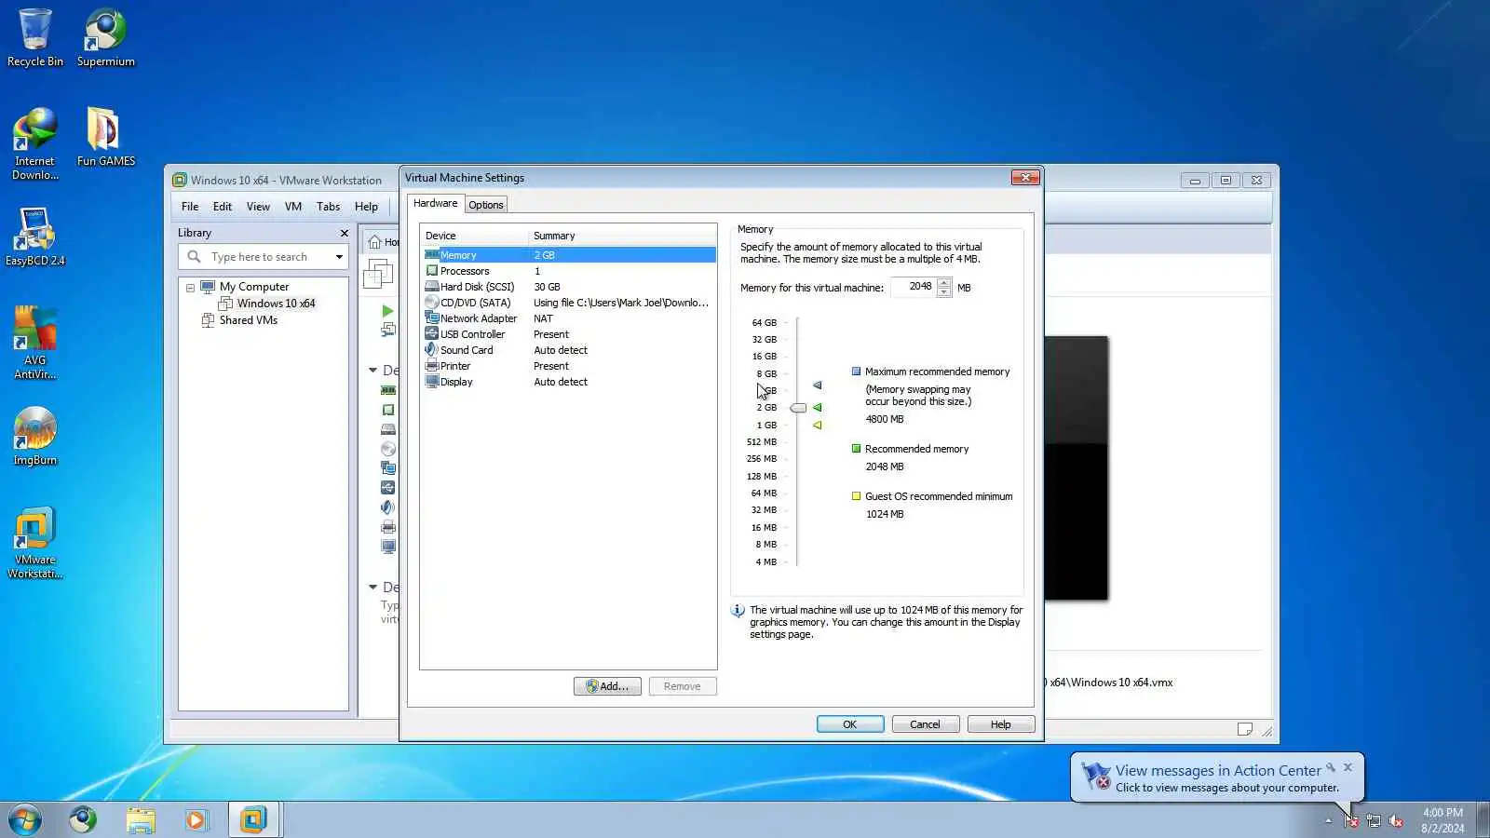
Task: Collapse the My Computer tree node
Action: point(190,288)
